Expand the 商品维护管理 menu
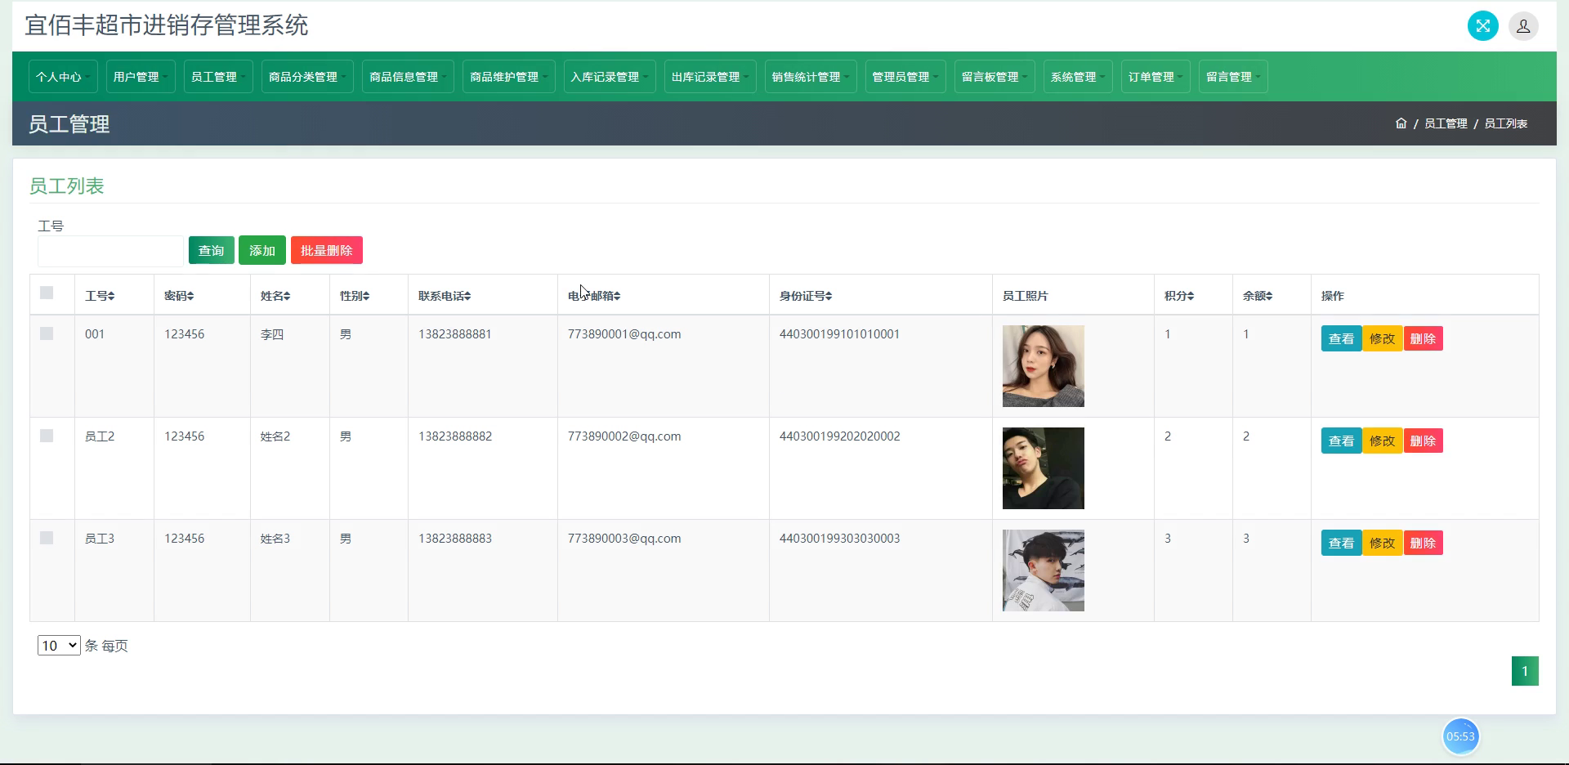1569x765 pixels. point(508,77)
